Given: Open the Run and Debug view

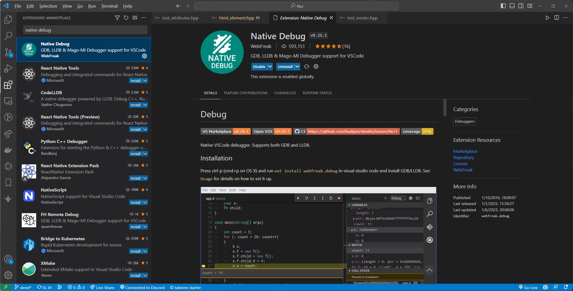Looking at the screenshot, I should click(x=8, y=69).
